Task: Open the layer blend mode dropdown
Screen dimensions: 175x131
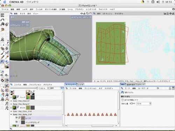Action: pyautogui.click(x=57, y=88)
